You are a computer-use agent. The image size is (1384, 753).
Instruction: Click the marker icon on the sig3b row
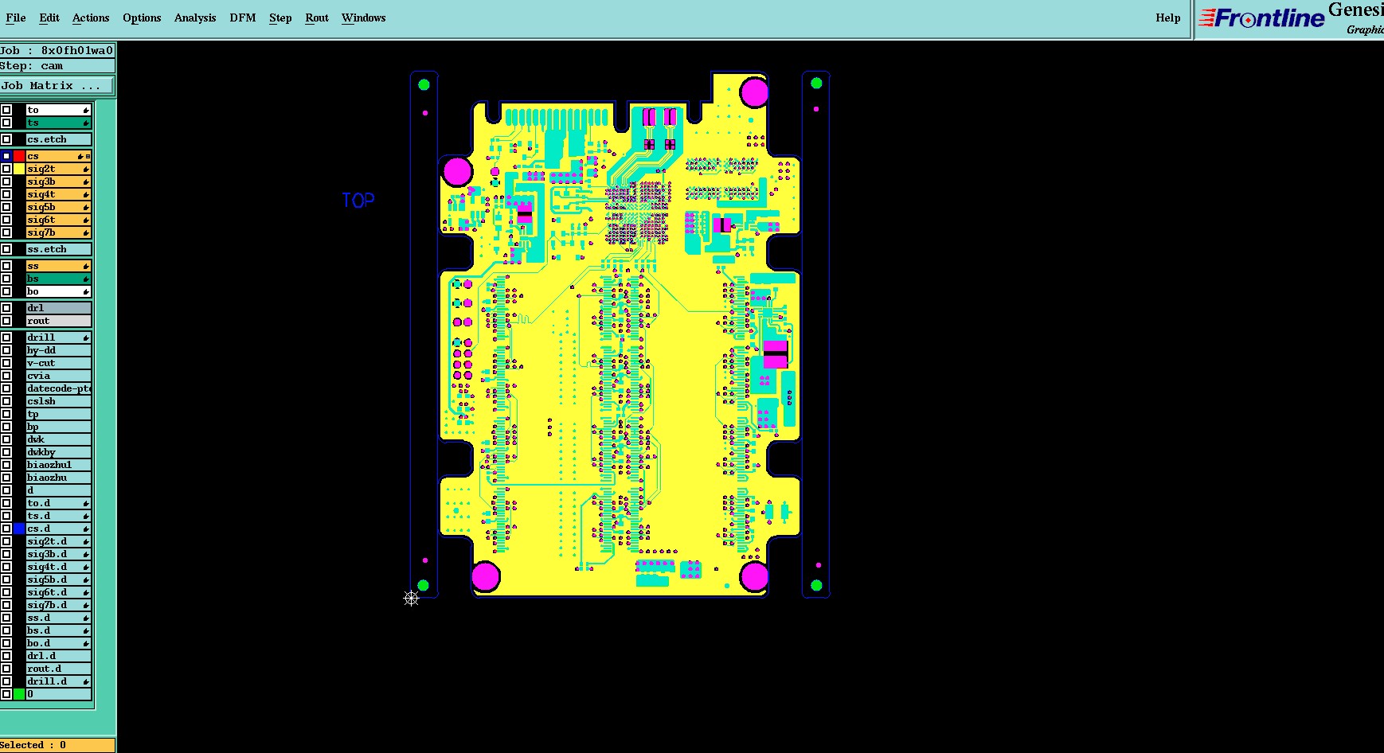click(86, 182)
